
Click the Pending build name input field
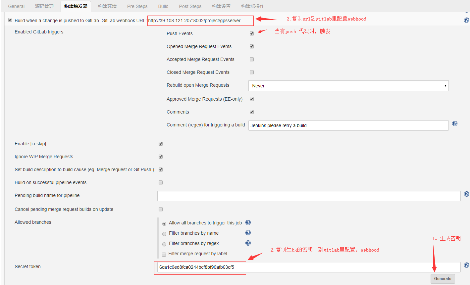tap(309, 196)
